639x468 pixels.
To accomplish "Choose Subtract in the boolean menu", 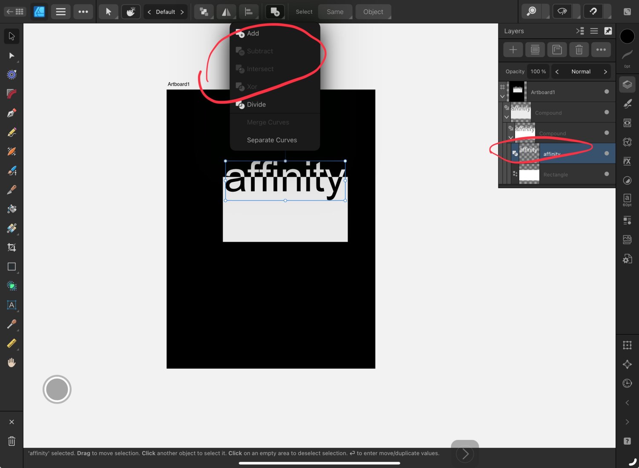I will coord(275,51).
